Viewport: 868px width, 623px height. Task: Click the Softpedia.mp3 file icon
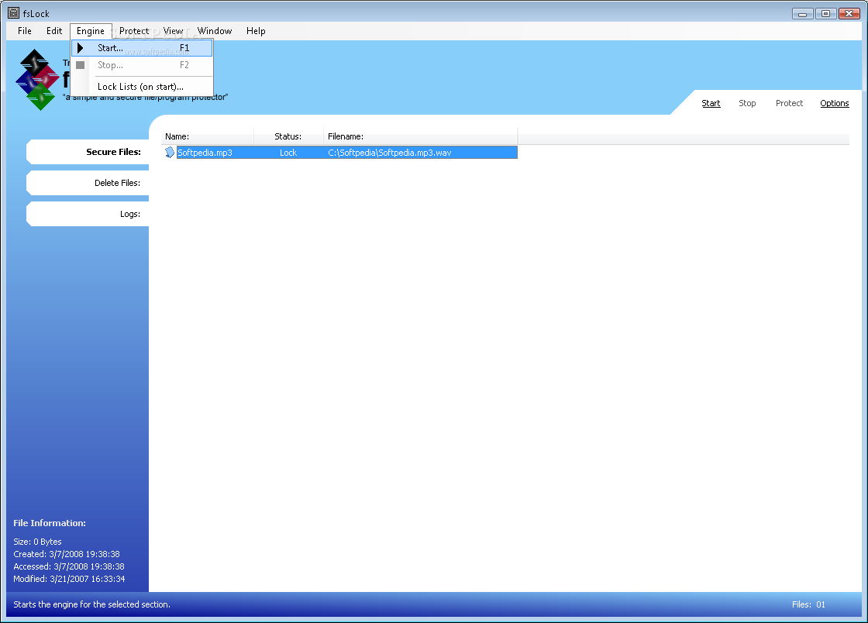pos(170,152)
